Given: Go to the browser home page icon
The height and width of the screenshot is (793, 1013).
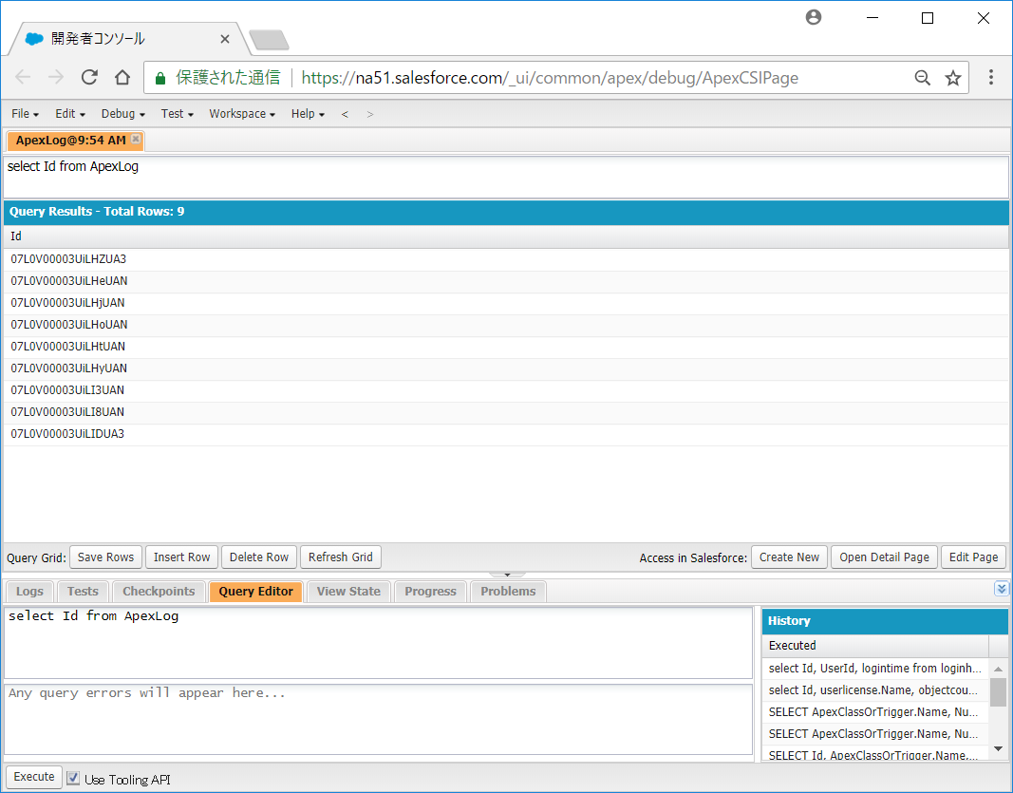Looking at the screenshot, I should [122, 78].
